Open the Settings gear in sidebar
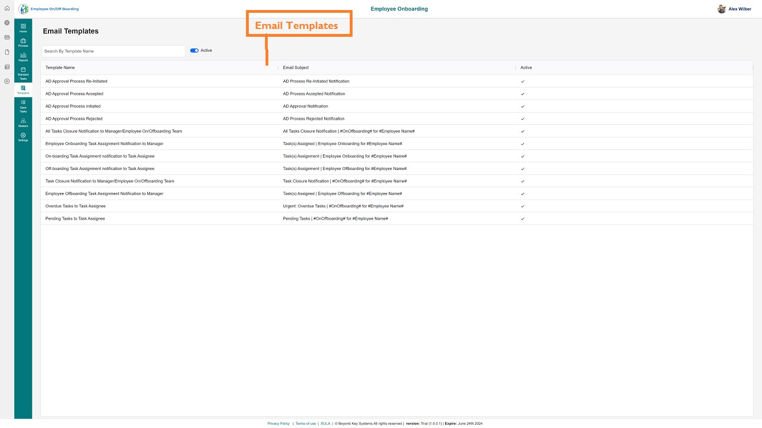This screenshot has height=428, width=762. tap(23, 137)
